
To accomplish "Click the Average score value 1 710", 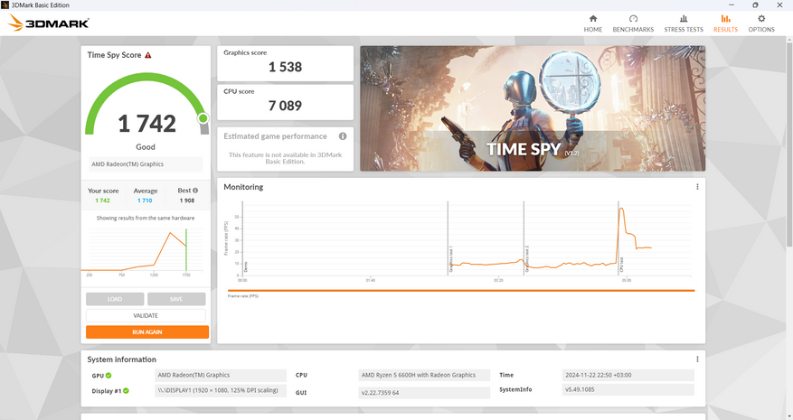I will [146, 201].
